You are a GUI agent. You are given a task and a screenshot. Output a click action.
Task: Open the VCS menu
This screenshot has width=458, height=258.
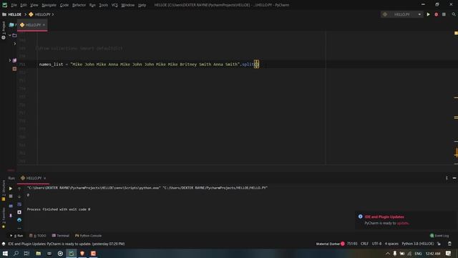pos(114,5)
